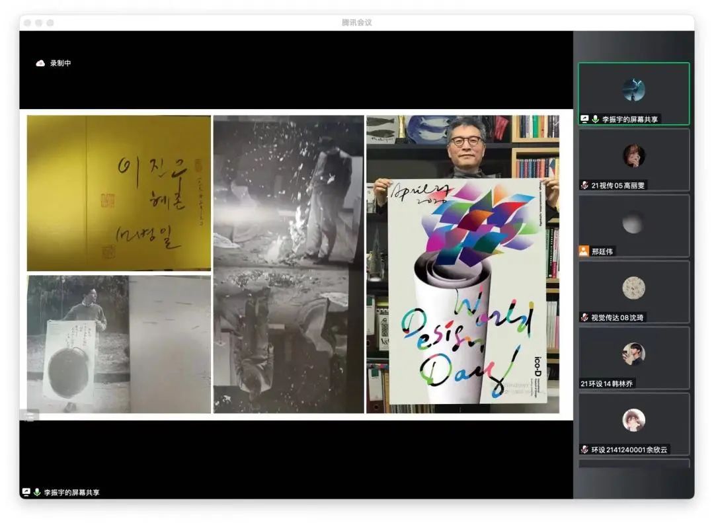Select 李振宇's highlighted participant tile avatar
Screen dimensions: 714x523
click(633, 89)
